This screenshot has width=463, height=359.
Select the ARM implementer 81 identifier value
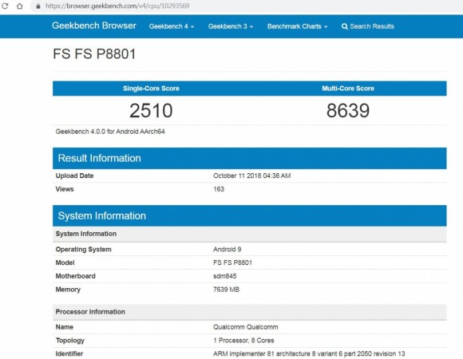pos(309,353)
